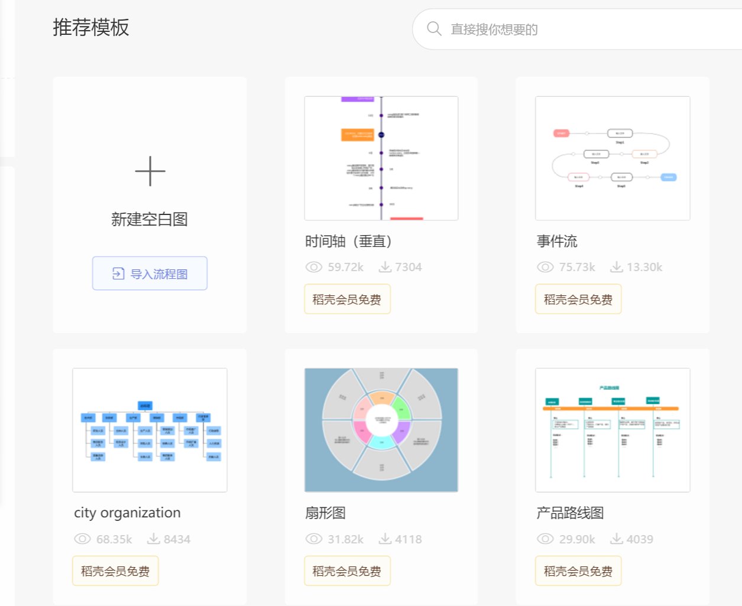Click the download icon next to 13.30k
Viewport: 742px width, 606px height.
click(x=617, y=266)
